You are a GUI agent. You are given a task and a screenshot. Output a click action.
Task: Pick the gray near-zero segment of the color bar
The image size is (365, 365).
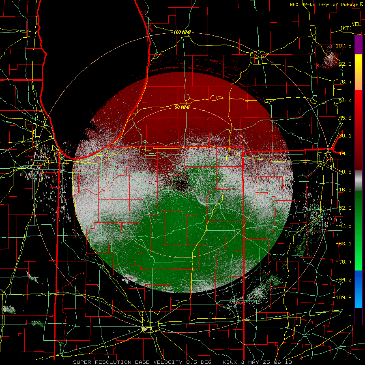(x=358, y=180)
